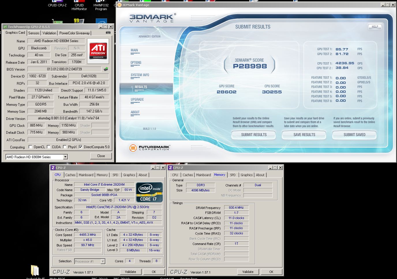
Task: Click the 3DMark Vantage title bar icon
Action: [x=119, y=5]
